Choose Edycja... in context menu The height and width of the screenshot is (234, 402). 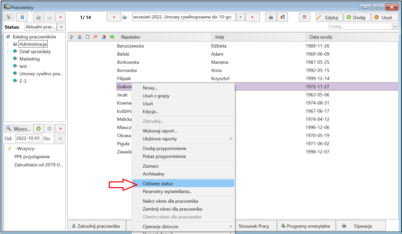[183, 111]
